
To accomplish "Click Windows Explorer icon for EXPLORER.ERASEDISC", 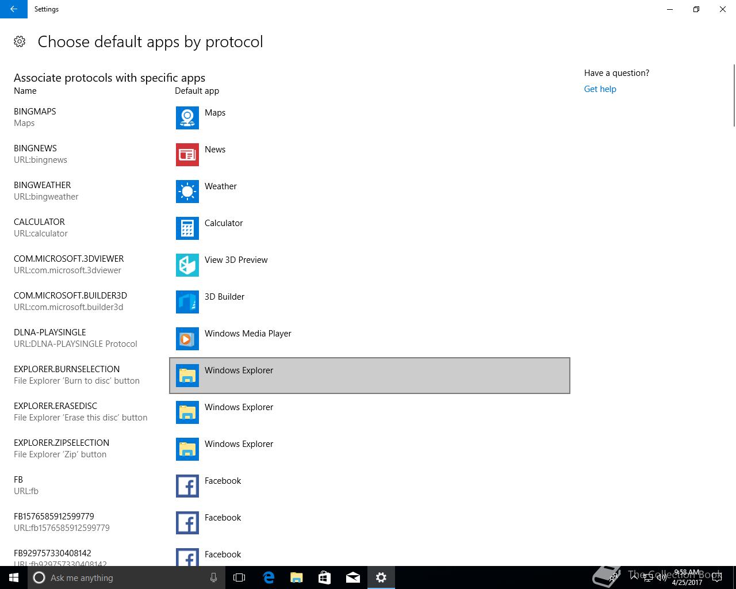I will pos(187,412).
